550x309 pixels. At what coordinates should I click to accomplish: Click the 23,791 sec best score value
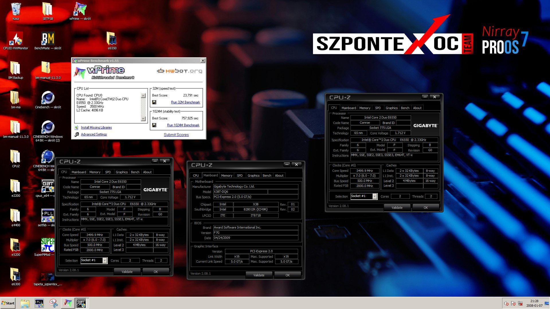pyautogui.click(x=191, y=95)
